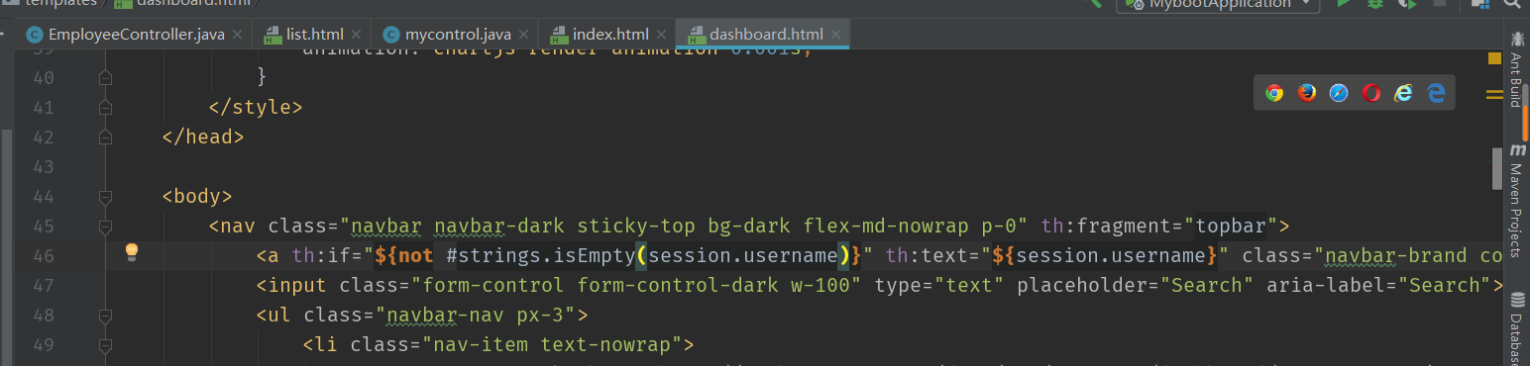Screen dimensions: 1530x366
Task: Click the yellow intention lightbulb on line 46
Action: pos(131,252)
